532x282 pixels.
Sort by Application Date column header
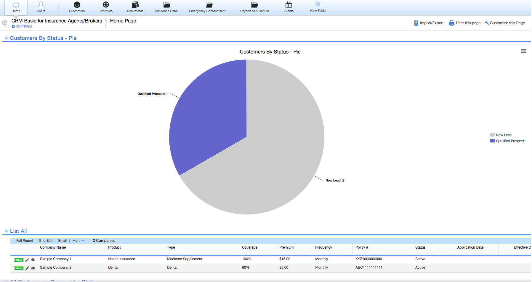click(x=470, y=247)
